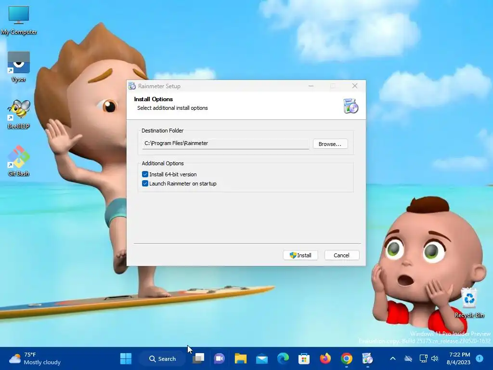Close the Rainmeter Setup window
Viewport: 493px width, 370px height.
[355, 86]
